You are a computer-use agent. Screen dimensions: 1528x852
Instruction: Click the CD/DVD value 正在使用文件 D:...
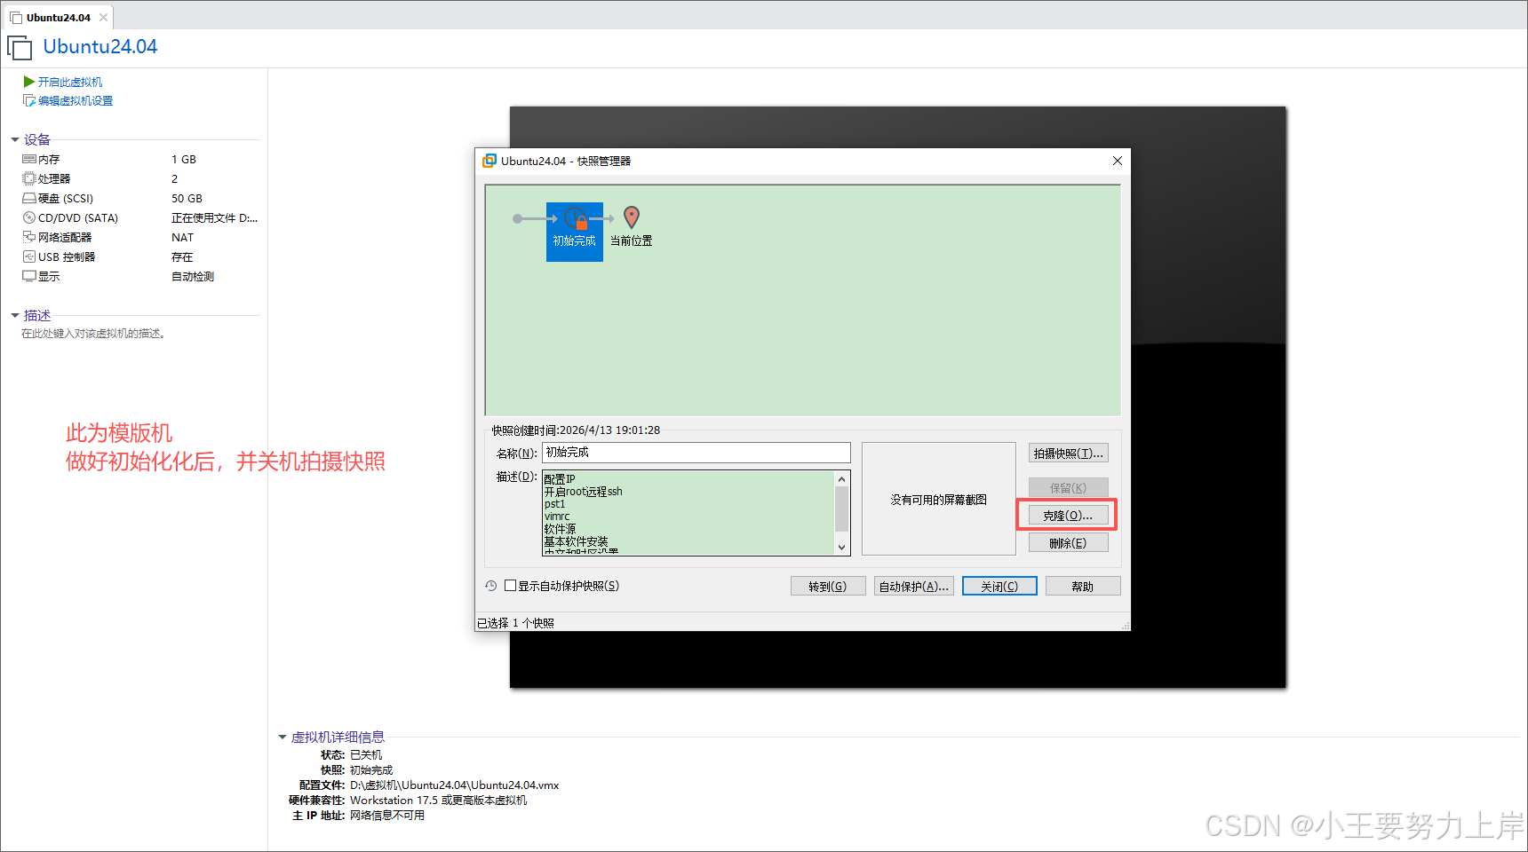click(214, 218)
